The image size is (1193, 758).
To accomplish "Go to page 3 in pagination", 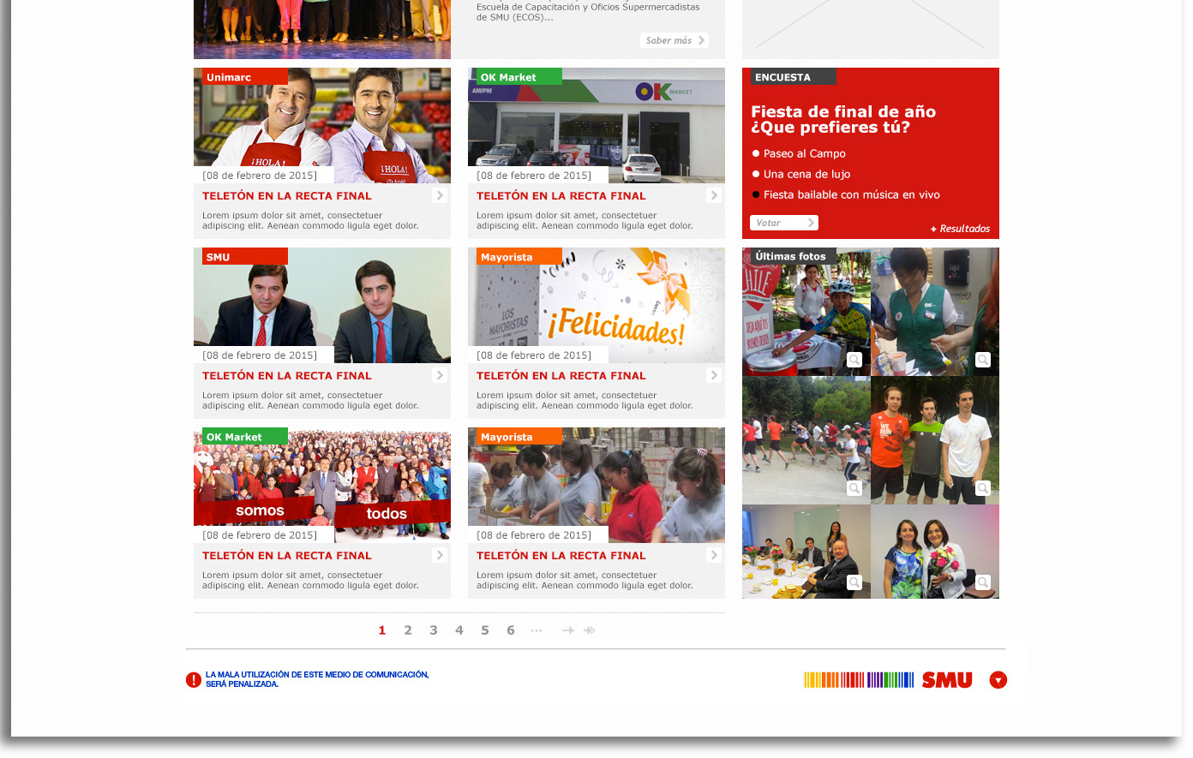I will 434,630.
